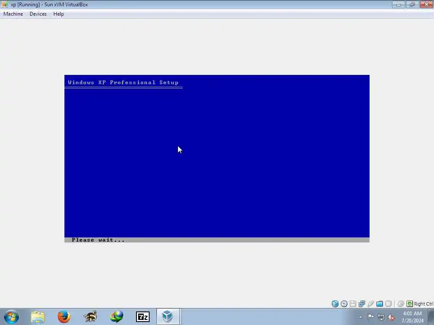Open the raccoon icon app on taskbar

tap(90, 317)
